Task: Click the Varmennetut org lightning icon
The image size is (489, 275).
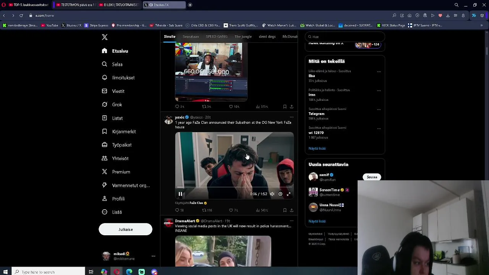Action: pyautogui.click(x=104, y=185)
